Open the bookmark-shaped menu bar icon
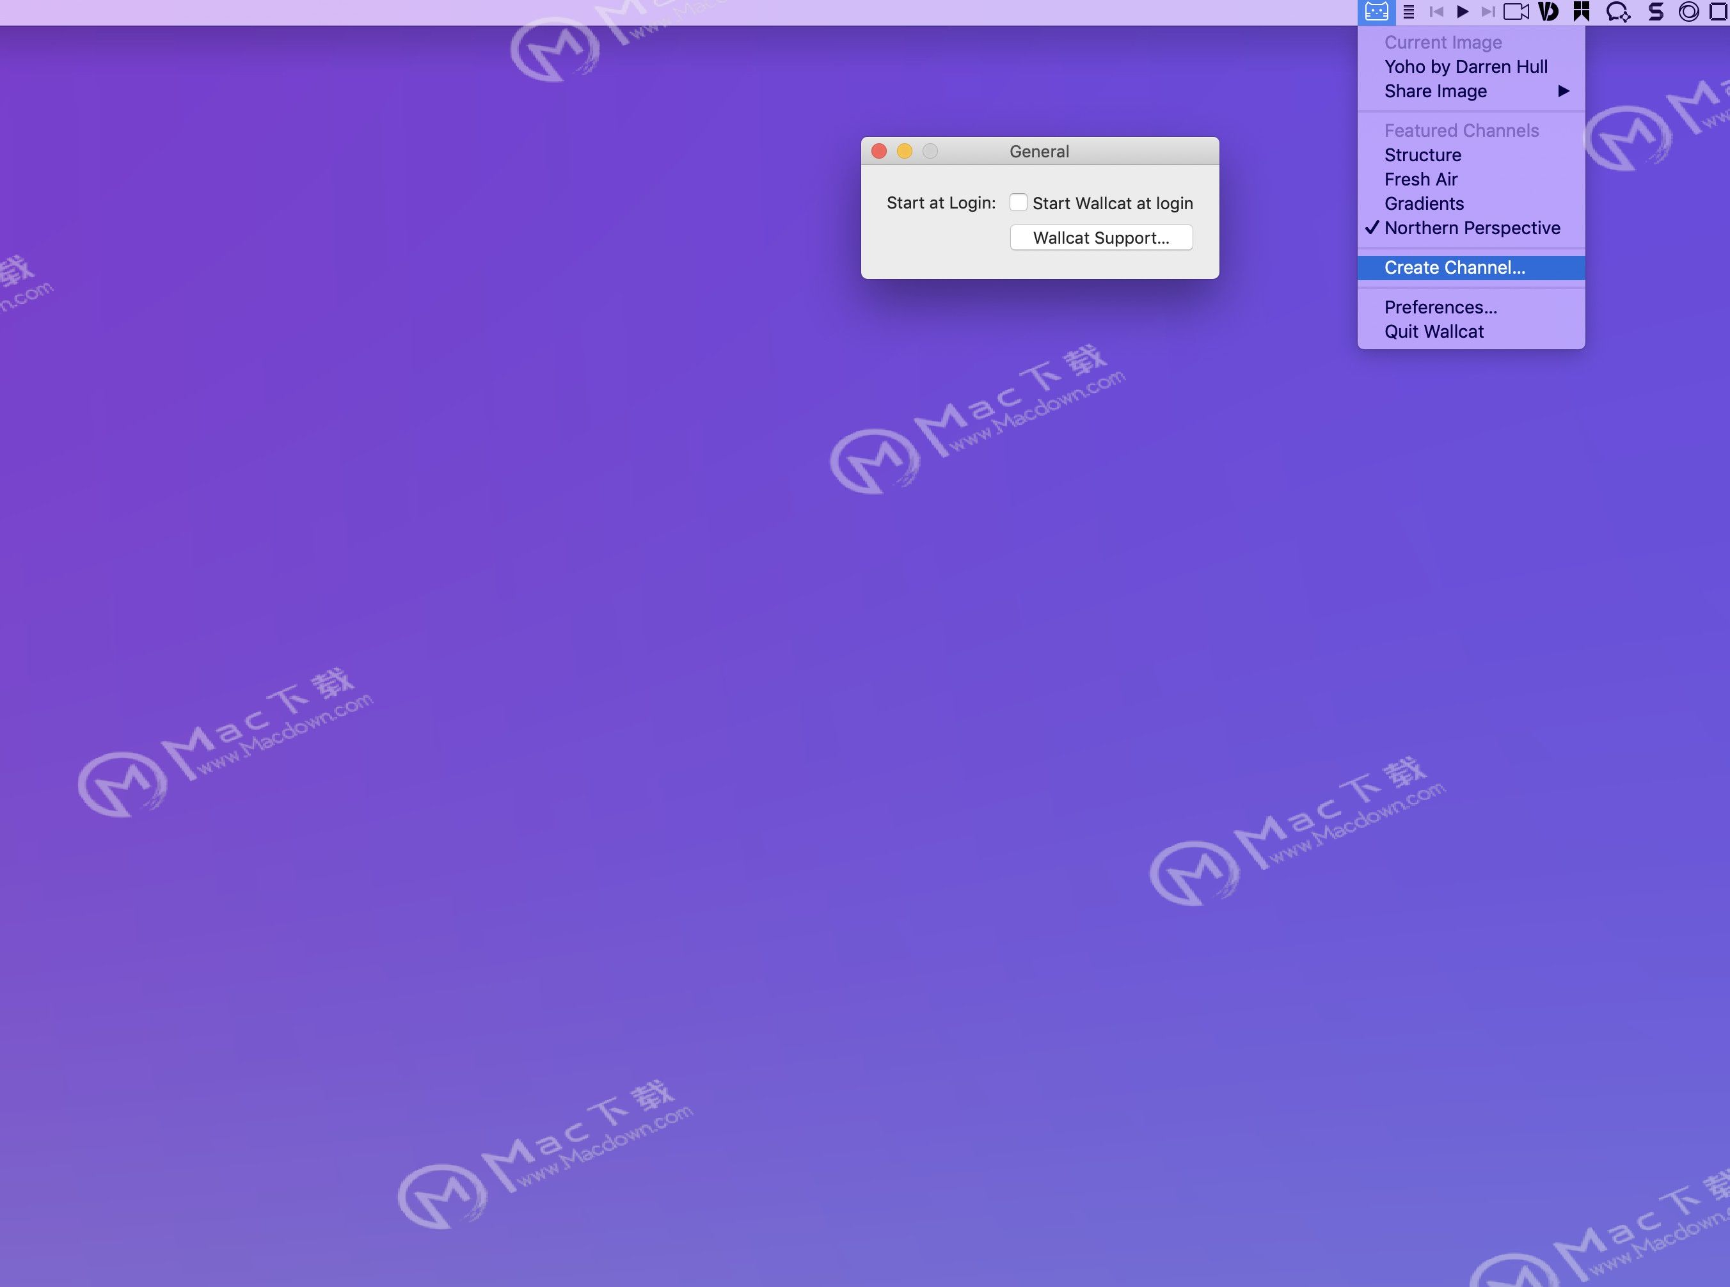The height and width of the screenshot is (1287, 1730). 1581,12
